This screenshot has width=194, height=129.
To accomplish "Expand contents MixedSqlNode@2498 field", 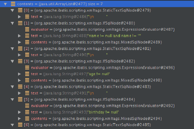I will click(19, 81).
